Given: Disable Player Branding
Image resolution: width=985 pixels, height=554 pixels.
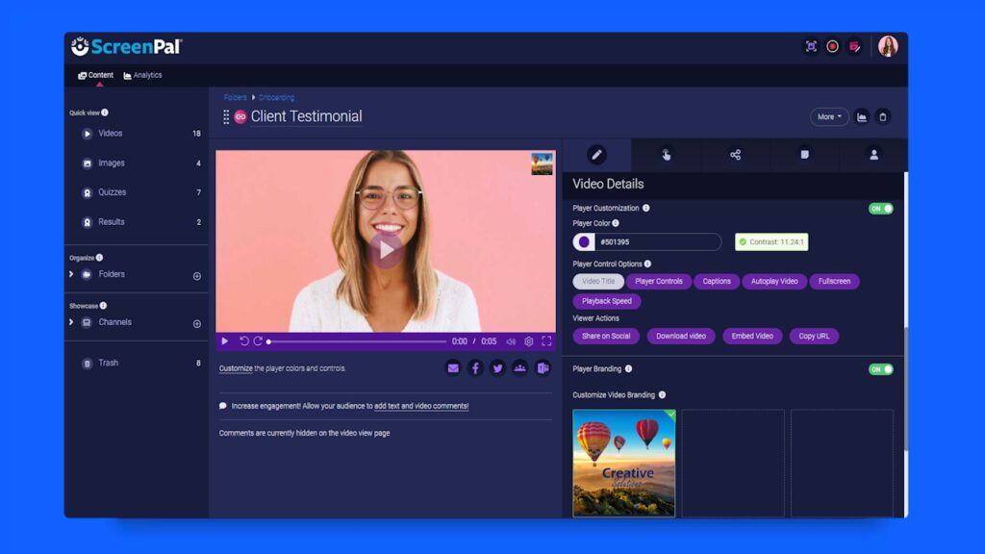Looking at the screenshot, I should tap(879, 368).
